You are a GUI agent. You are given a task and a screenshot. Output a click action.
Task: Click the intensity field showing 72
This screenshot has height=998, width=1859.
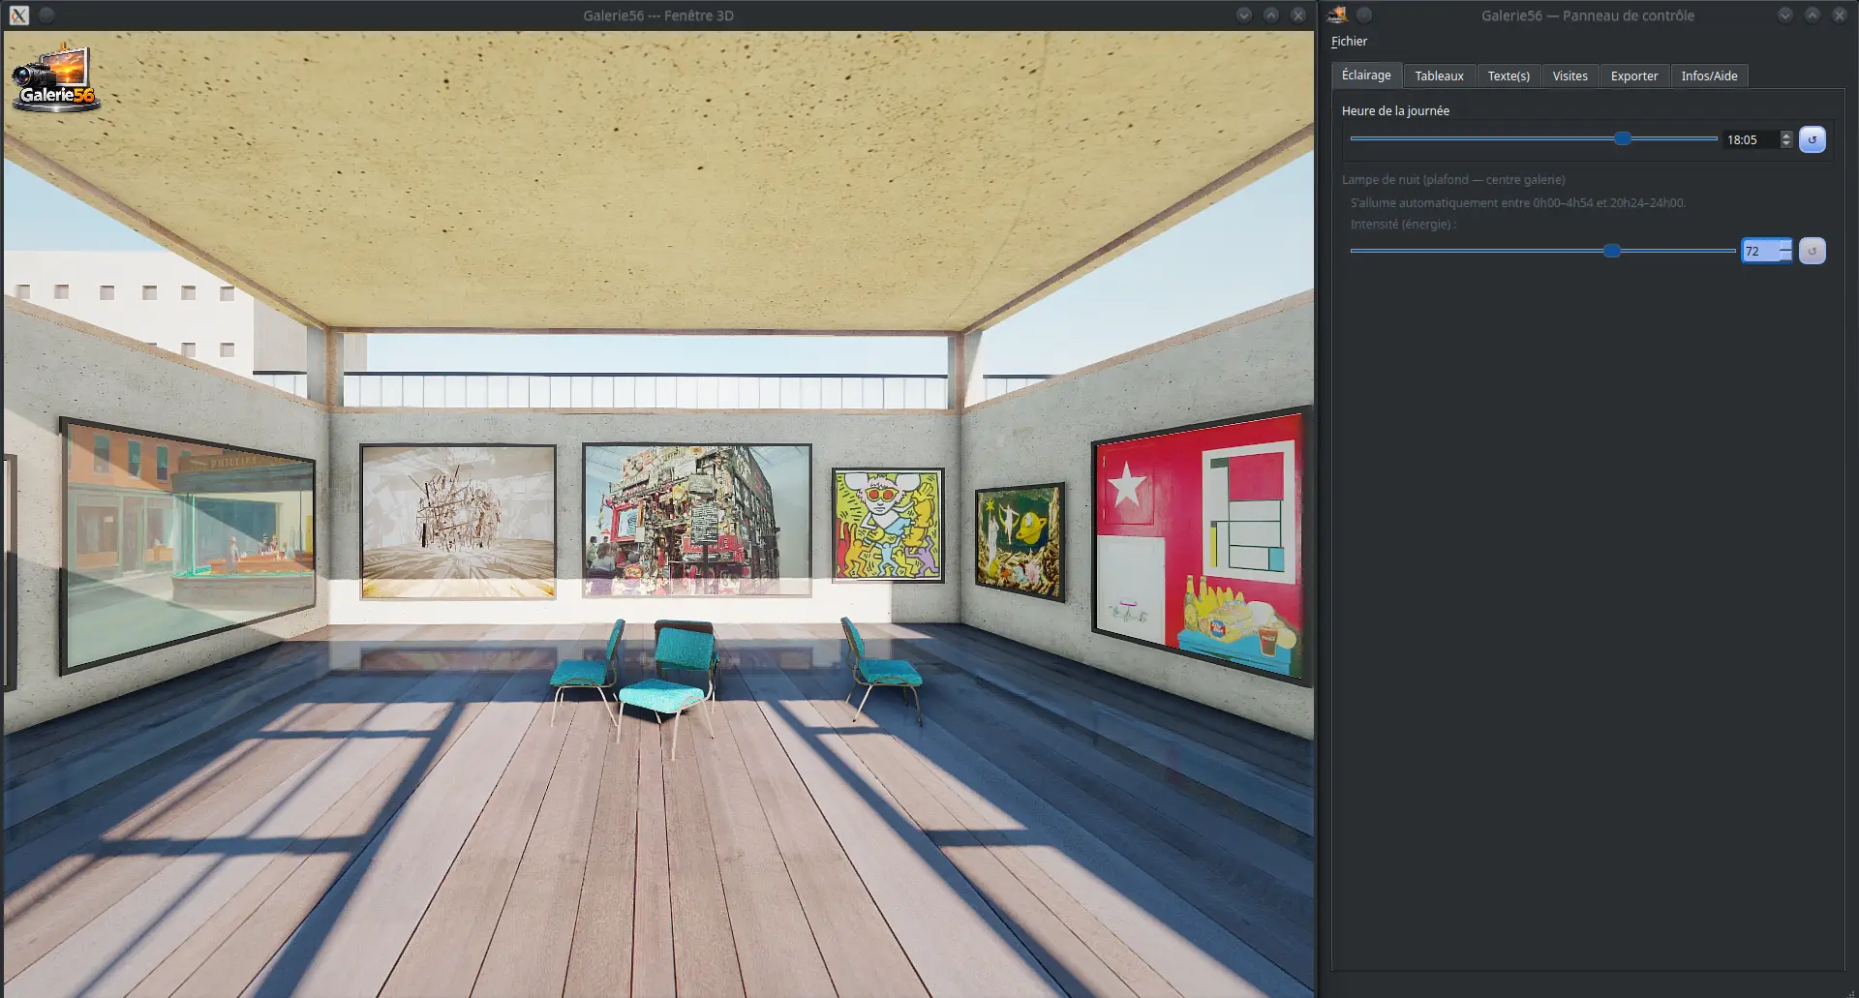tap(1759, 251)
